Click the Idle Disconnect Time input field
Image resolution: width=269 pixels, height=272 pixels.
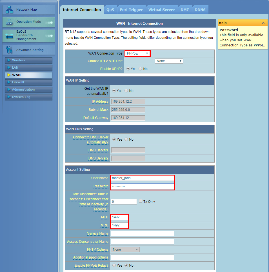tap(124, 202)
